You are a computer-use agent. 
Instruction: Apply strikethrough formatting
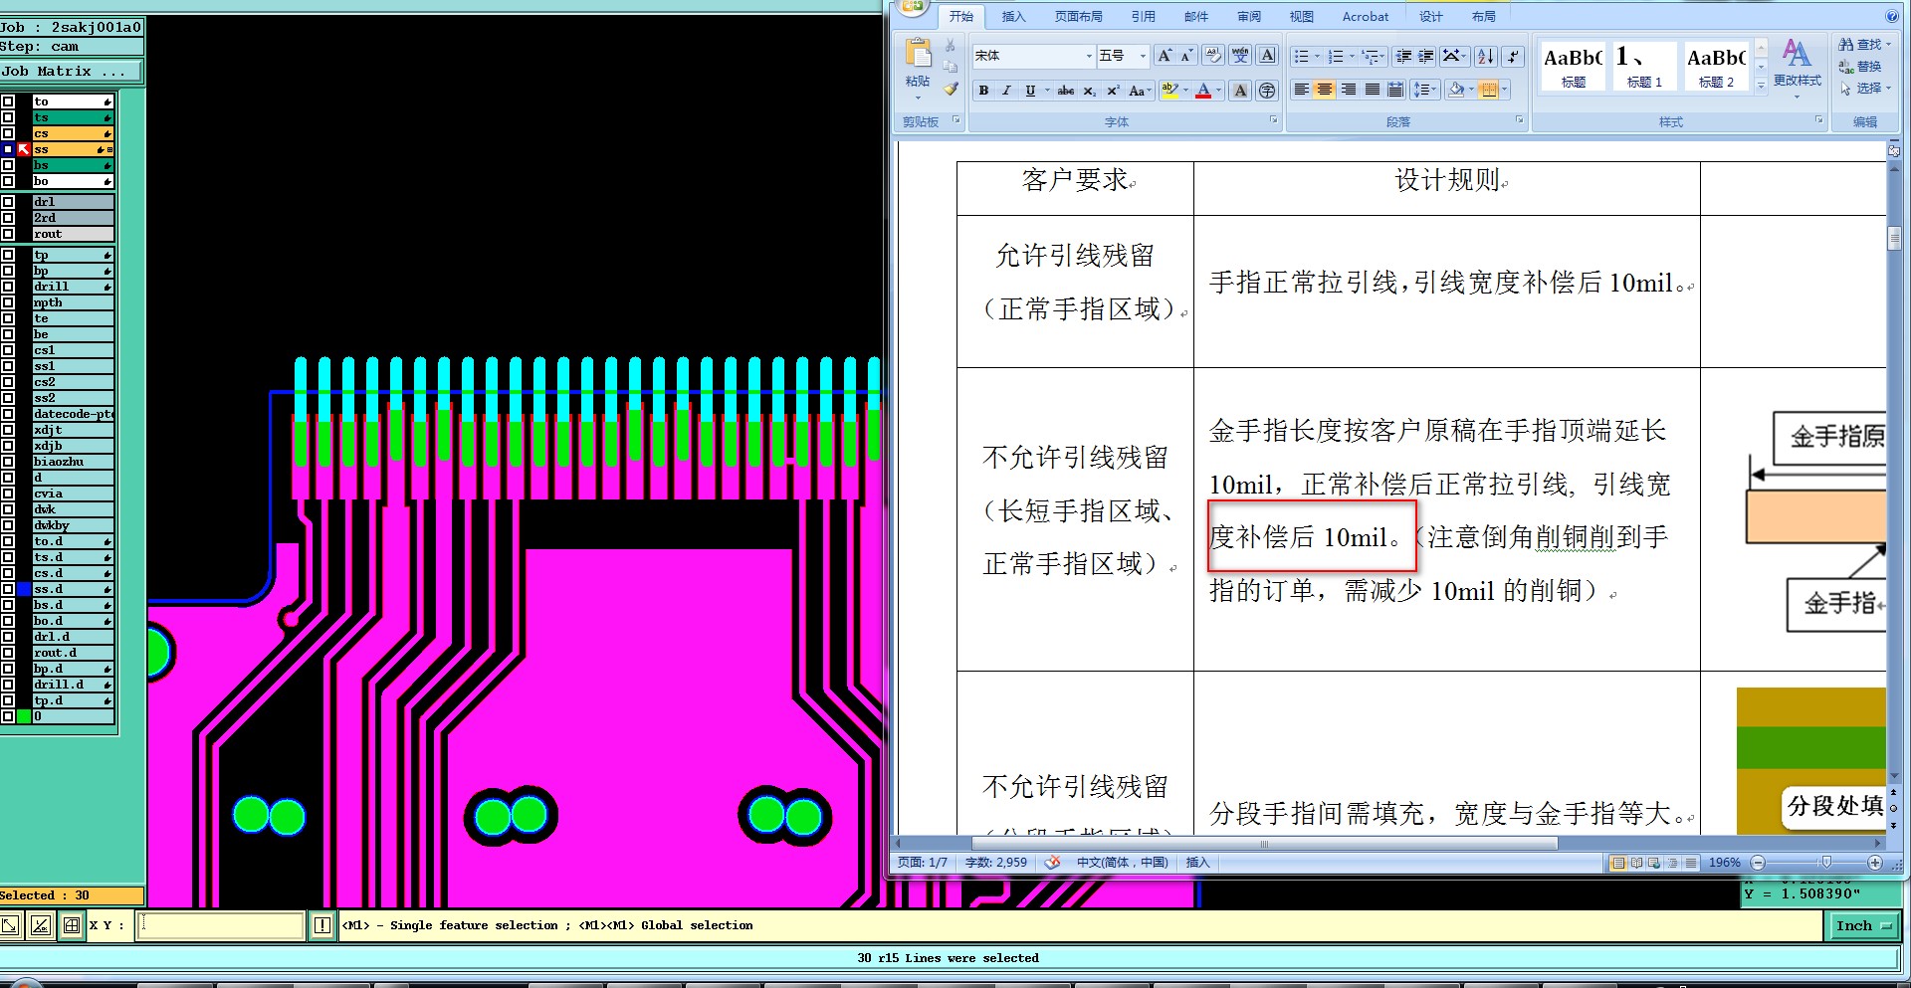tap(1065, 91)
